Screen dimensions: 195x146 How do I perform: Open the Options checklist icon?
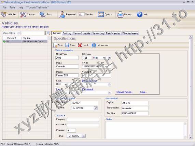101,14
